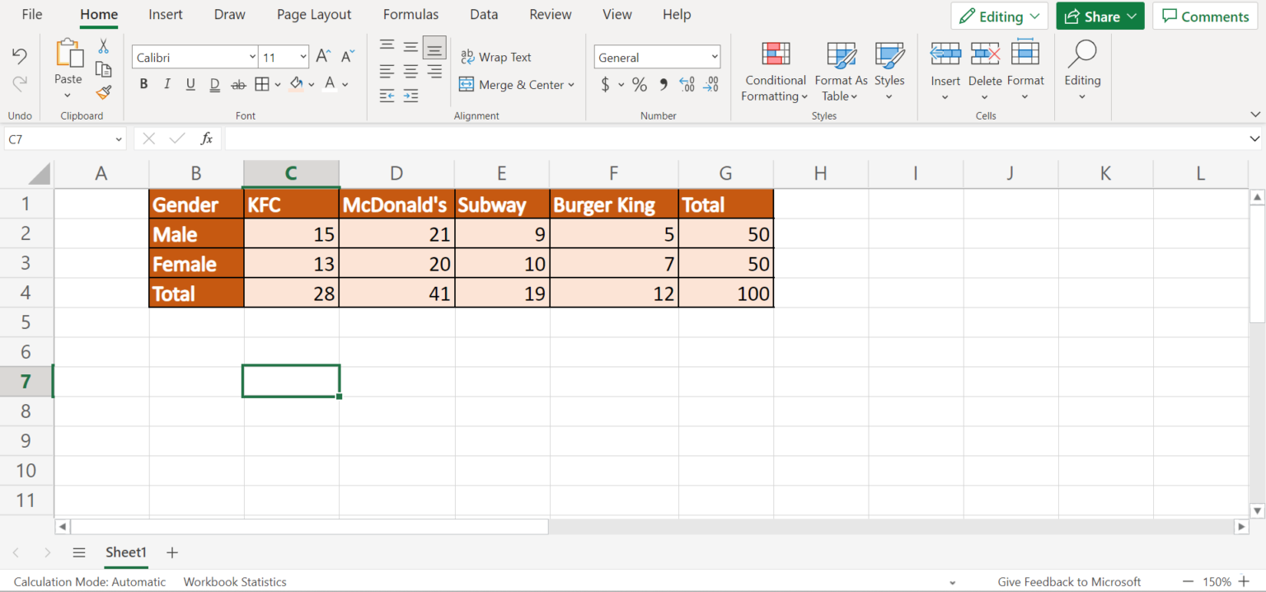The height and width of the screenshot is (592, 1266).
Task: Click Give Feedback to Microsoft
Action: click(1069, 581)
